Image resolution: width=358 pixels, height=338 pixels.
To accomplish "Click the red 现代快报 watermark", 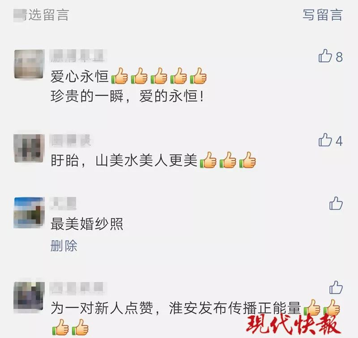I will 294,324.
